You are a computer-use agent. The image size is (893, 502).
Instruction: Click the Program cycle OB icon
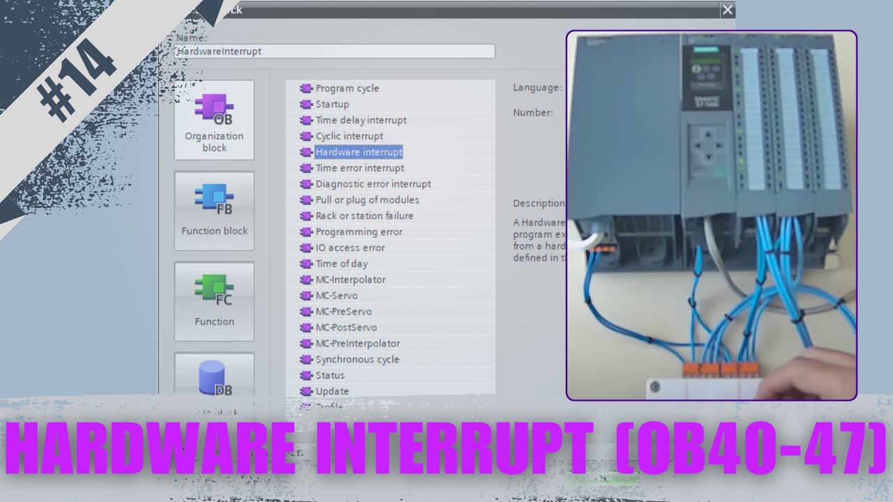(x=306, y=89)
